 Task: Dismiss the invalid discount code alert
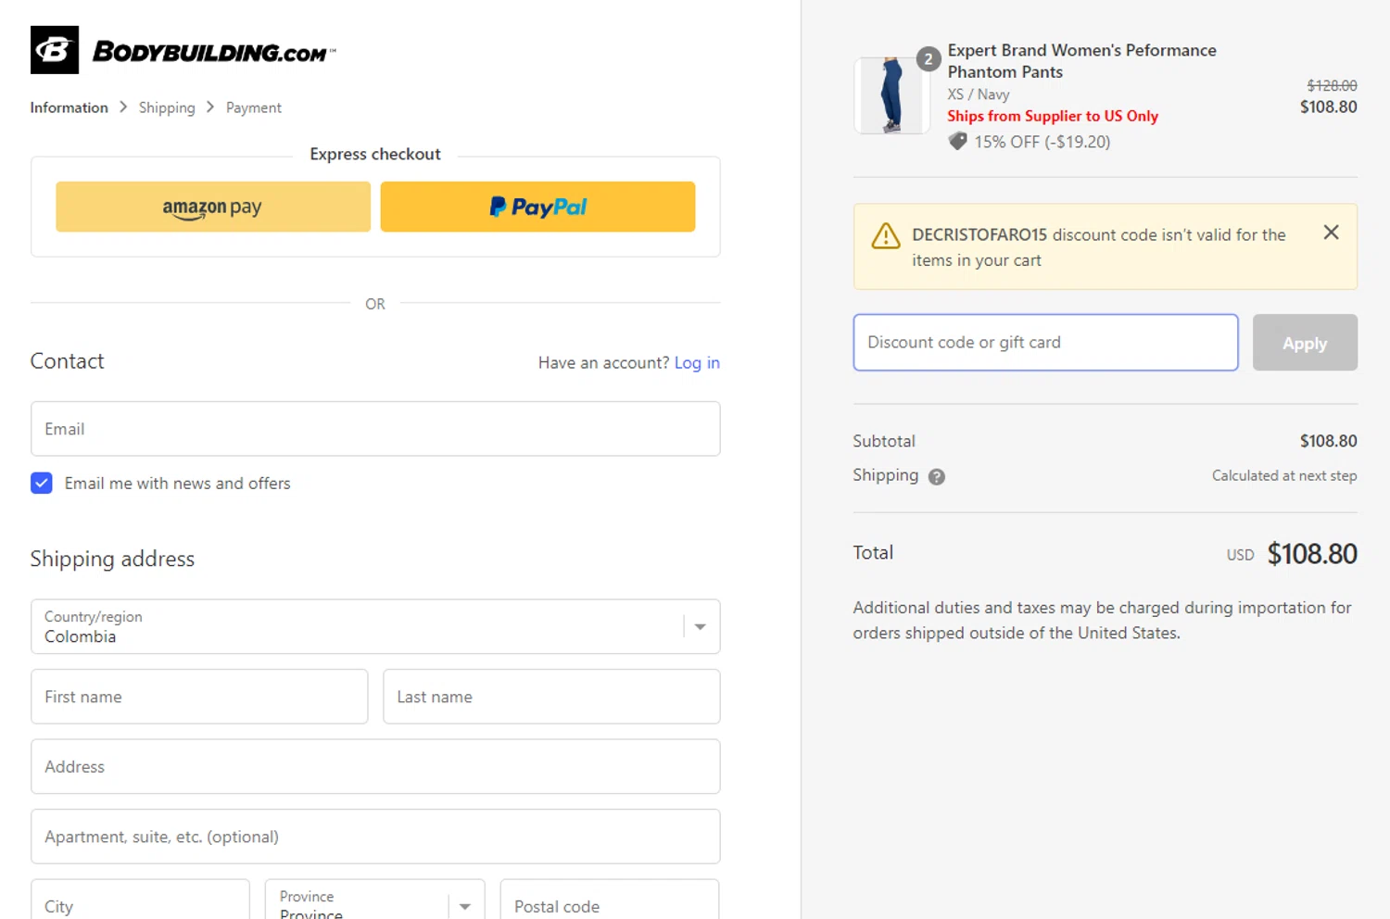[x=1331, y=233]
